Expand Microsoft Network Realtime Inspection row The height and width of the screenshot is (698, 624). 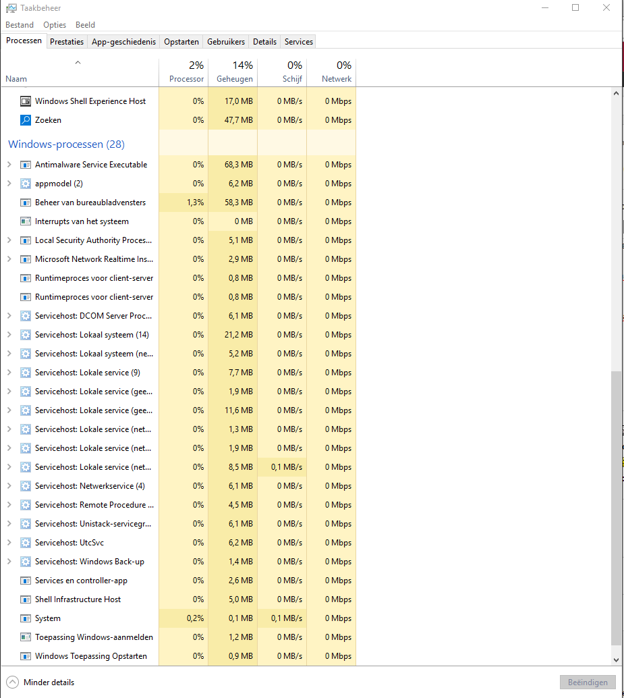coord(9,259)
